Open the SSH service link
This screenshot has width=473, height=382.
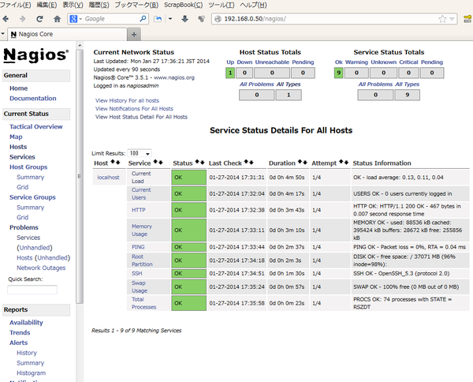136,273
